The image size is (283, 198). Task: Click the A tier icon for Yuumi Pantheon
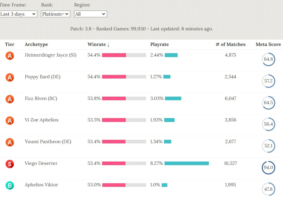10,142
